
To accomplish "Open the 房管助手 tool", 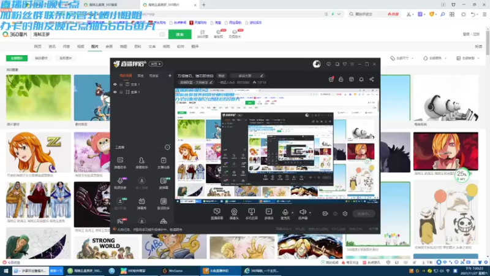I will (x=141, y=163).
